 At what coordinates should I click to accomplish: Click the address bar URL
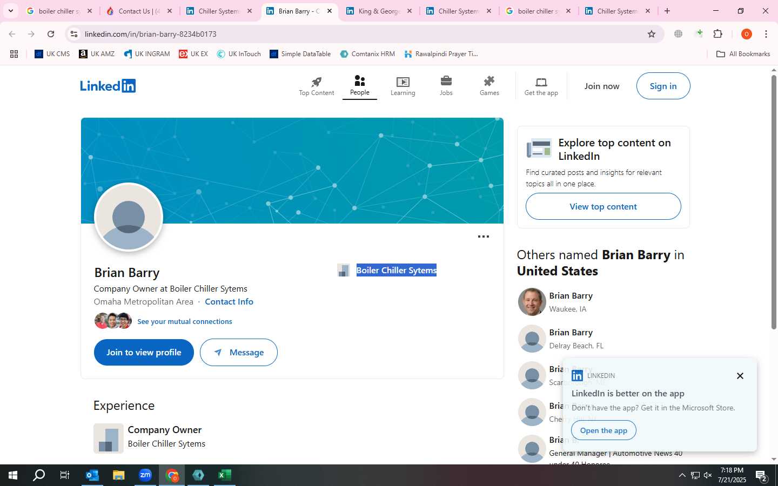[x=151, y=34]
